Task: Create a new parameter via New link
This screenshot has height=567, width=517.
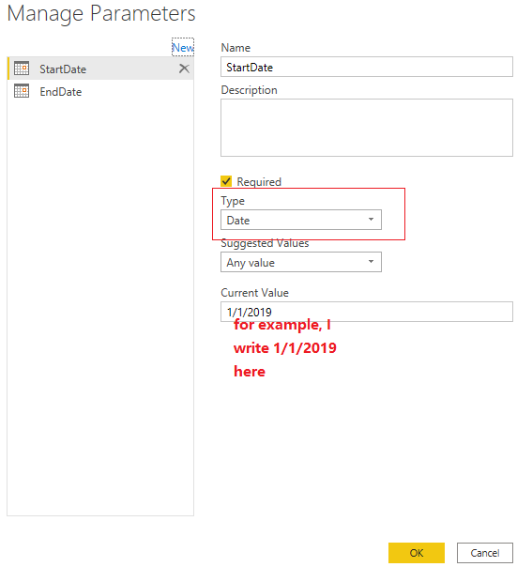Action: 183,47
